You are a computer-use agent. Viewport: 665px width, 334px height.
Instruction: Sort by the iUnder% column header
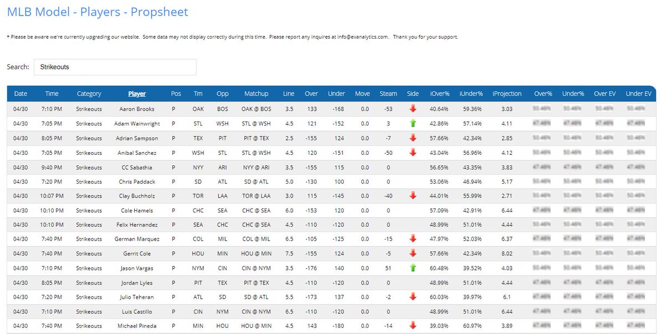tap(472, 93)
